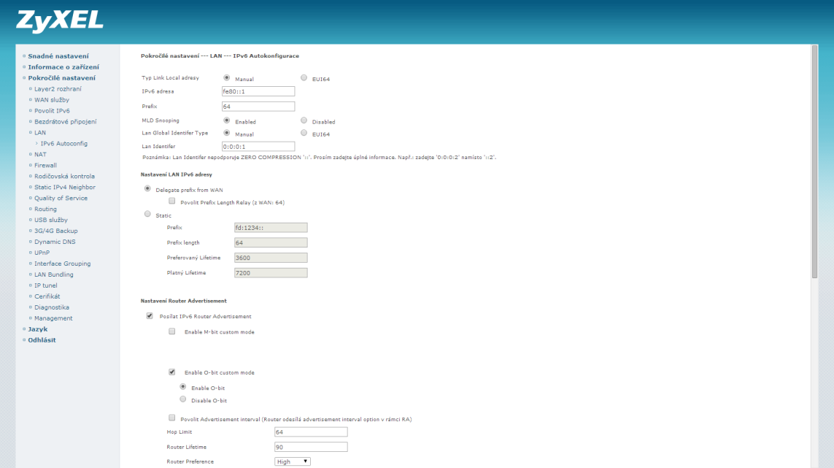Open Interface Grouping page
Viewport: 834px width, 468px height.
[62, 264]
